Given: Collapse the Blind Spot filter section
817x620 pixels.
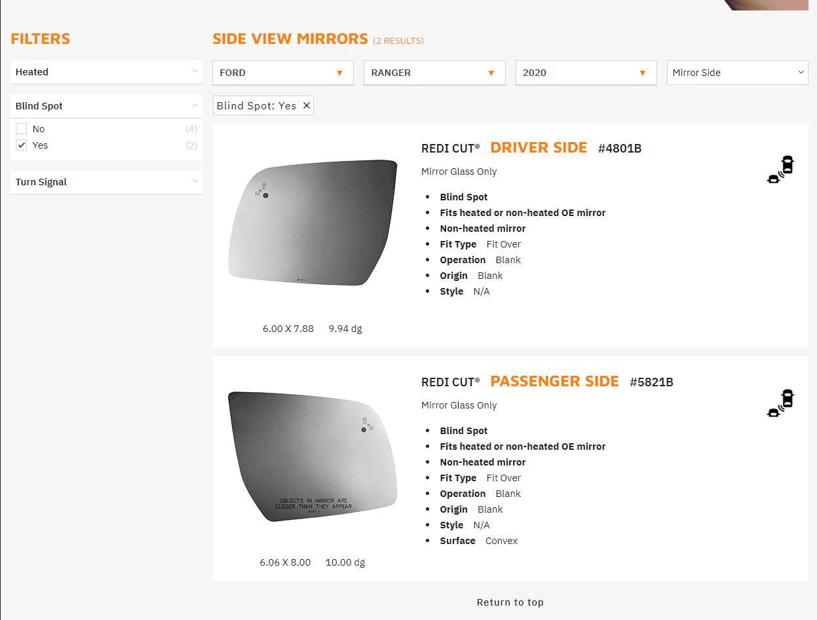Looking at the screenshot, I should coord(106,106).
